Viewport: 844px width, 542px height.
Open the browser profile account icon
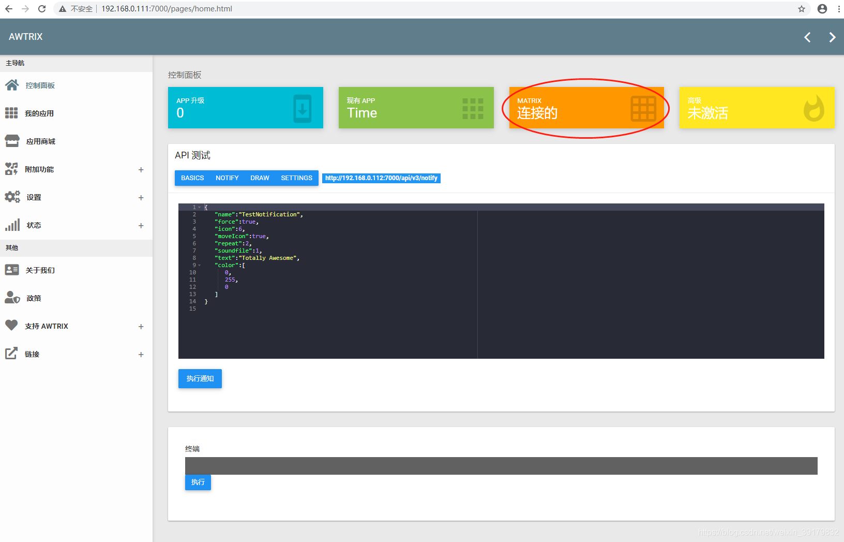point(822,9)
